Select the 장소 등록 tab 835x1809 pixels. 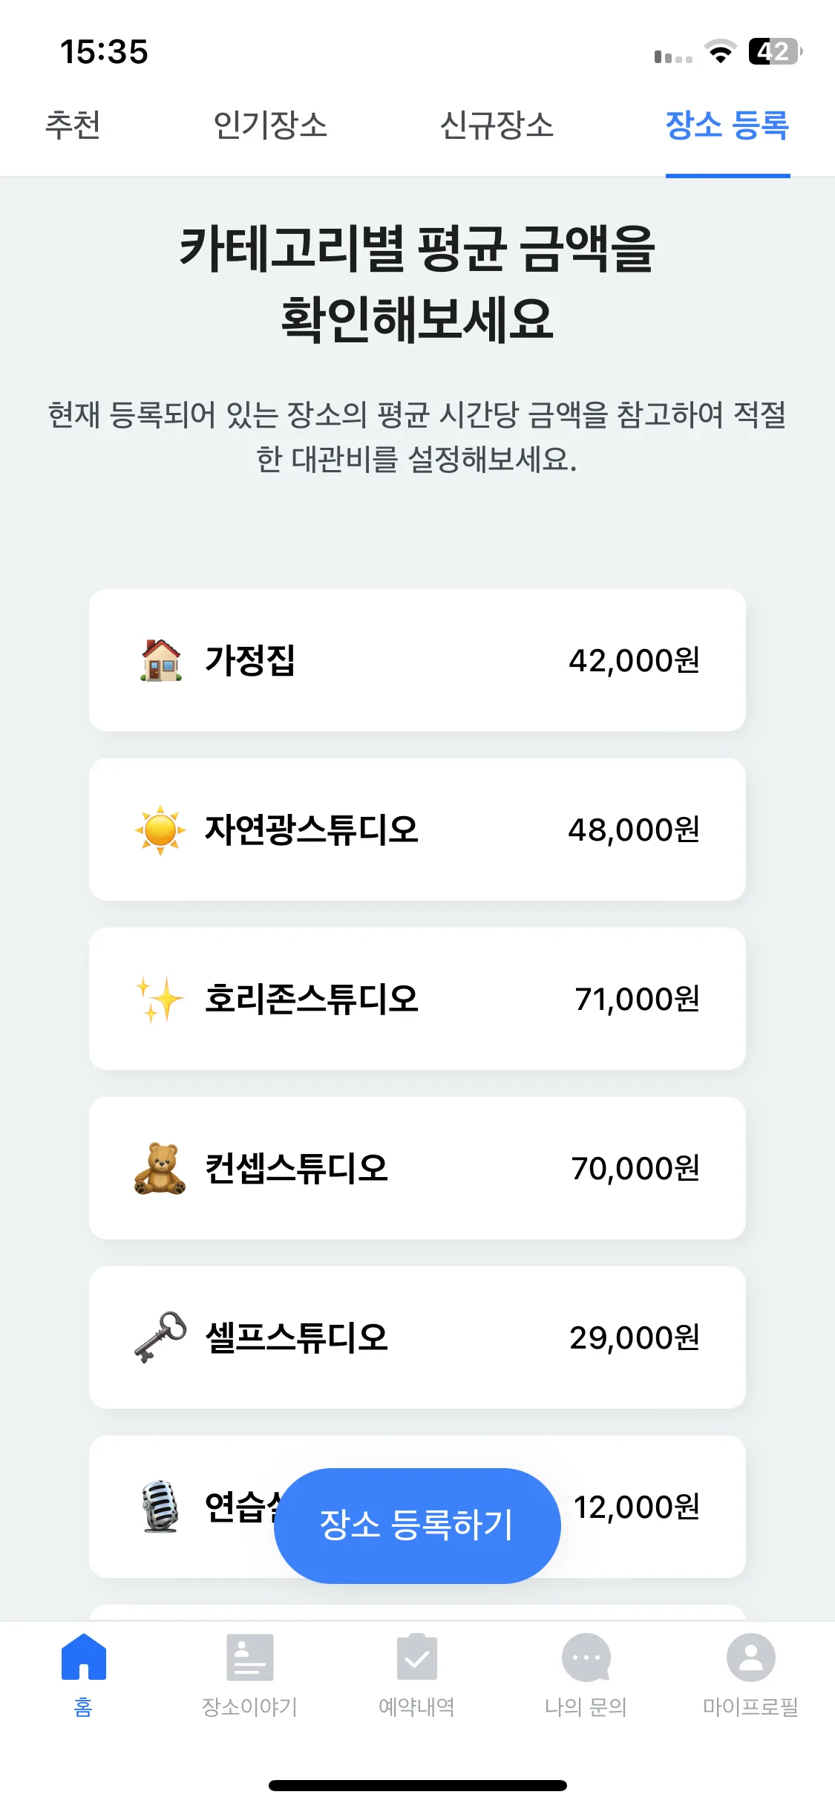727,125
